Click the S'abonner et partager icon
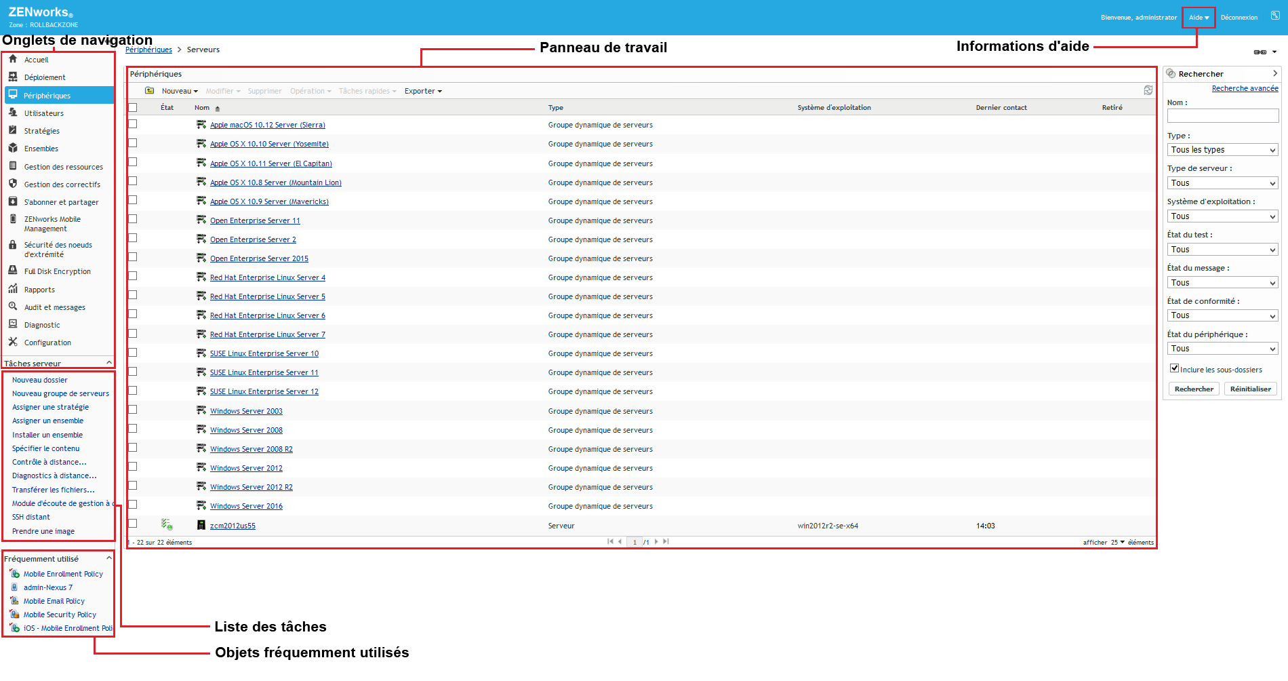The image size is (1288, 681). click(x=13, y=201)
